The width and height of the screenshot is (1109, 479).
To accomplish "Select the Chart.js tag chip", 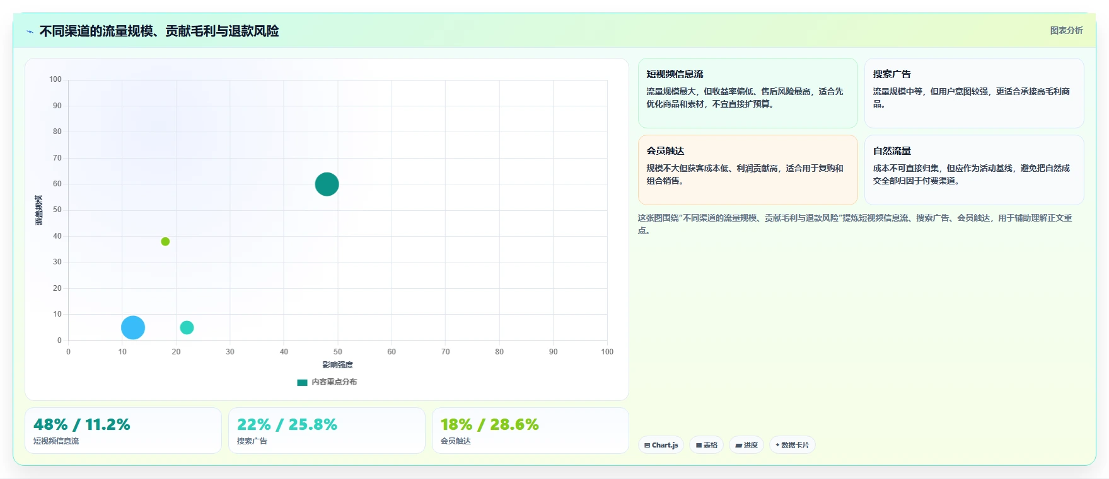I will coord(661,445).
